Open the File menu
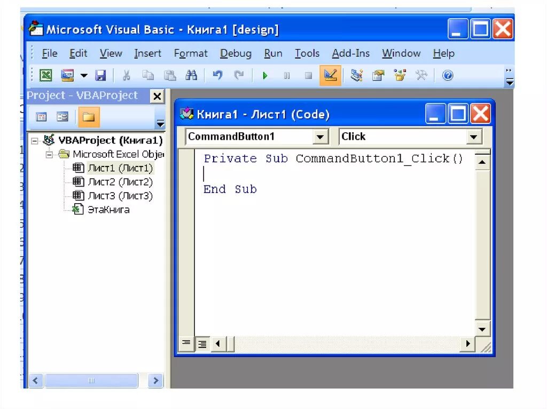 coord(50,53)
